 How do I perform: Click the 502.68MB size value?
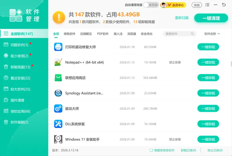[150, 78]
